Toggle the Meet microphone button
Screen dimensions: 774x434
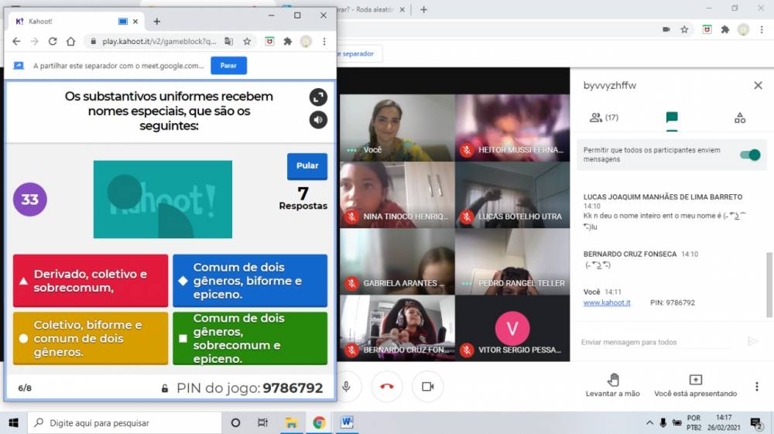346,386
